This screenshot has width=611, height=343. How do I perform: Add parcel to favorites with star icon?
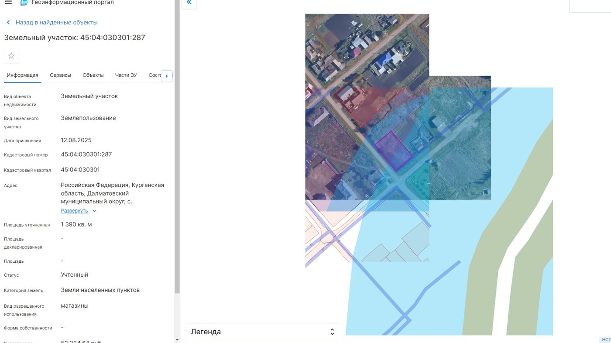11,56
